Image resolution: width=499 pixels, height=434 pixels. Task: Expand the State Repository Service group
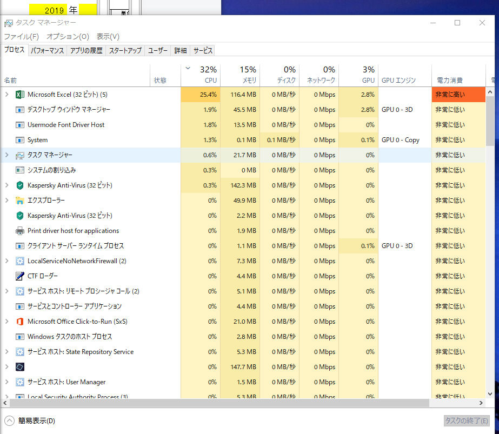point(6,352)
